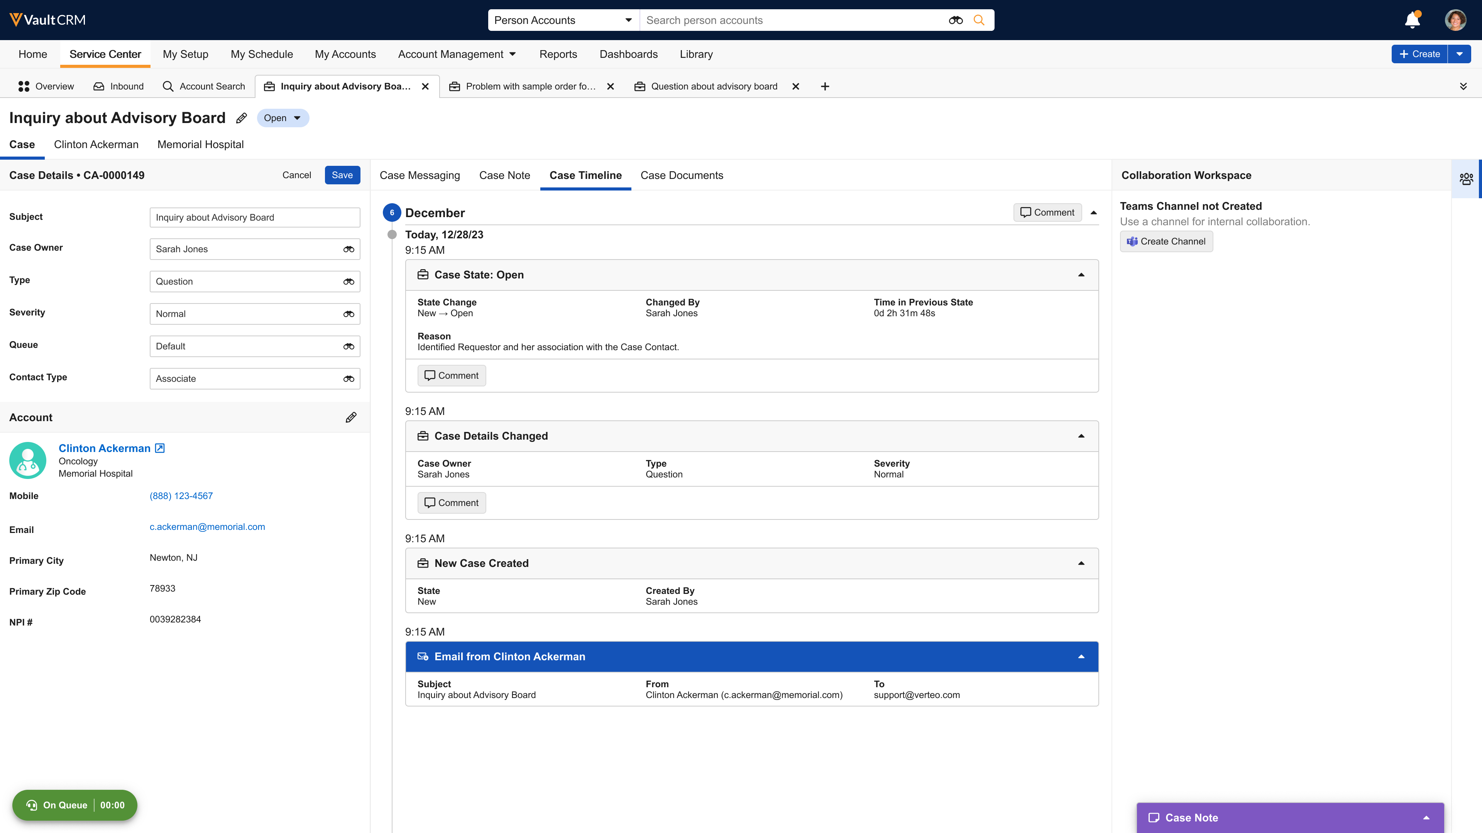The height and width of the screenshot is (833, 1482).
Task: Click the orange search magnifier icon
Action: pos(979,20)
